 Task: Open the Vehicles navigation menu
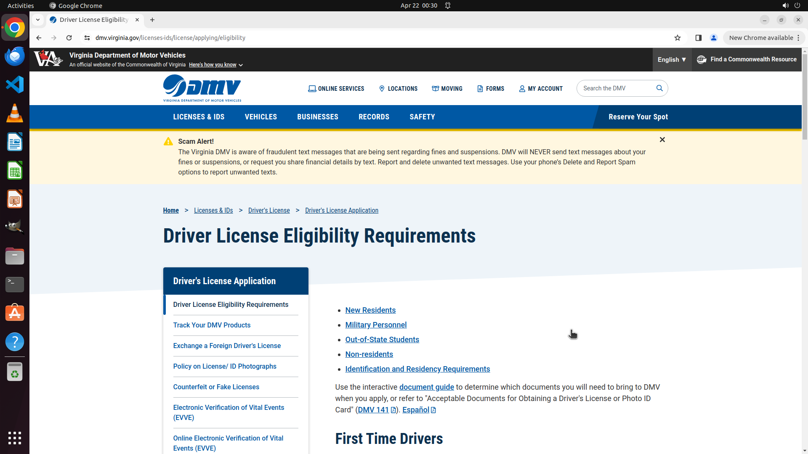point(260,117)
